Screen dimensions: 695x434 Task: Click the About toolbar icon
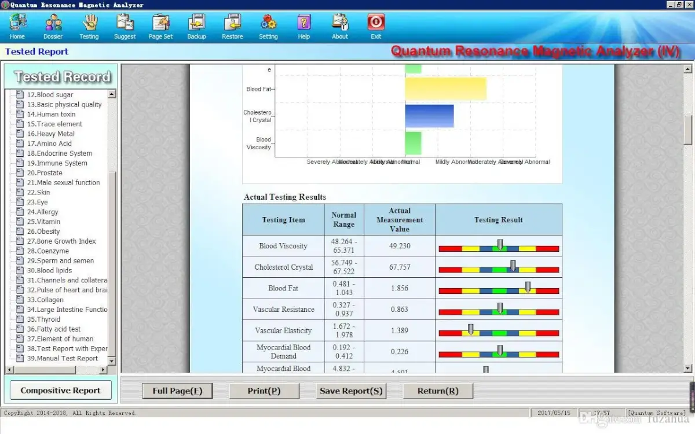click(x=340, y=23)
